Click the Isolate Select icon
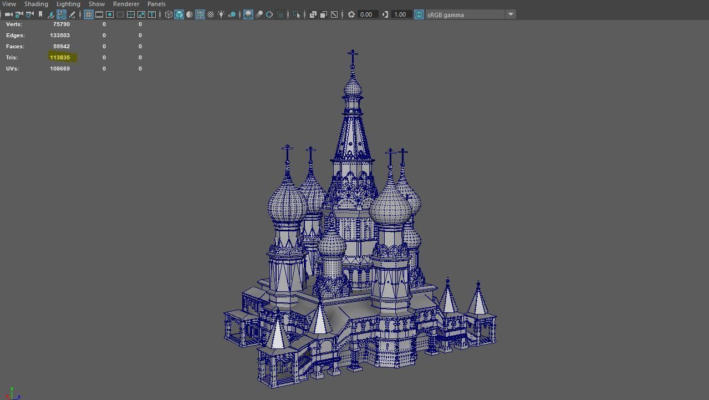 click(x=297, y=14)
